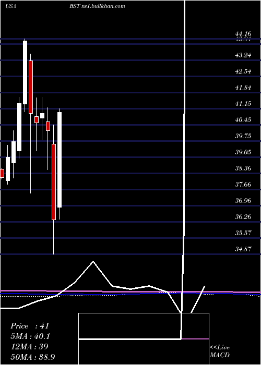This screenshot has height=365, width=261.
Task: Click the 39.75 price axis label
Action: coord(243,136)
